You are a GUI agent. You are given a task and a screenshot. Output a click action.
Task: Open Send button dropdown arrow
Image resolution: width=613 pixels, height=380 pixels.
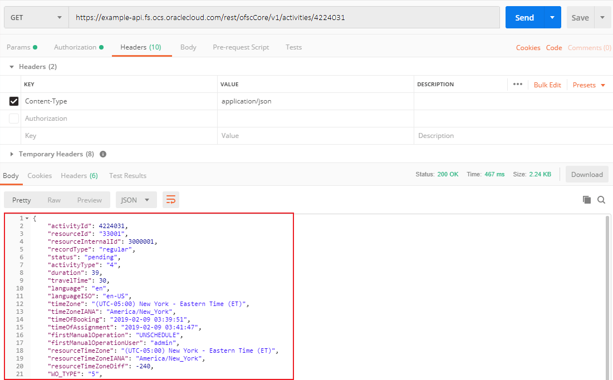point(552,17)
